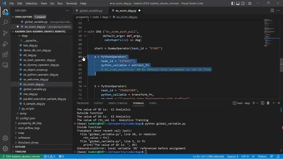
Task: Fold the code block at line 70
Action: (x=85, y=86)
